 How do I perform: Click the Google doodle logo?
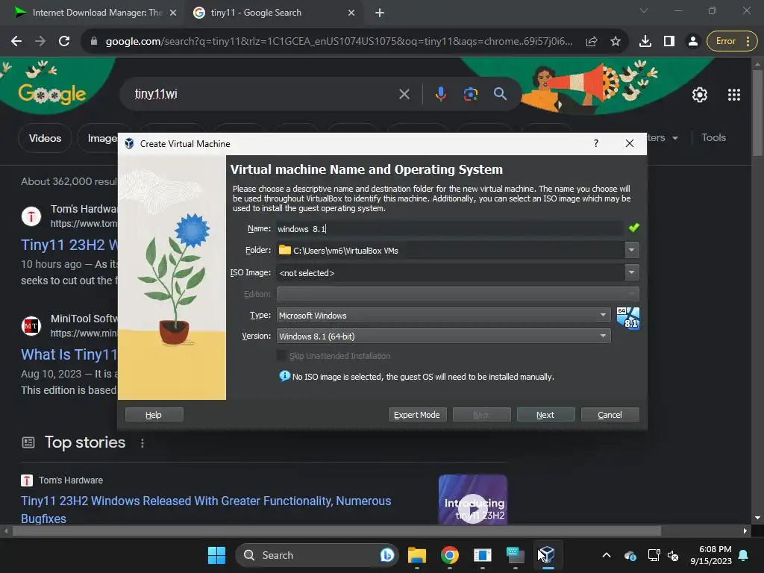(x=52, y=93)
